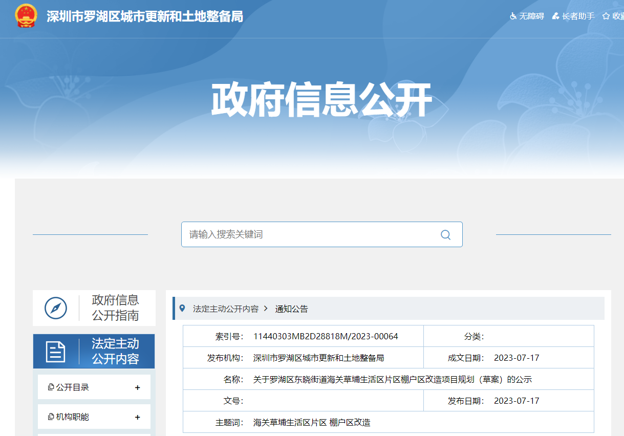Select the 法定主动公开内容 sidebar menu text

[115, 351]
